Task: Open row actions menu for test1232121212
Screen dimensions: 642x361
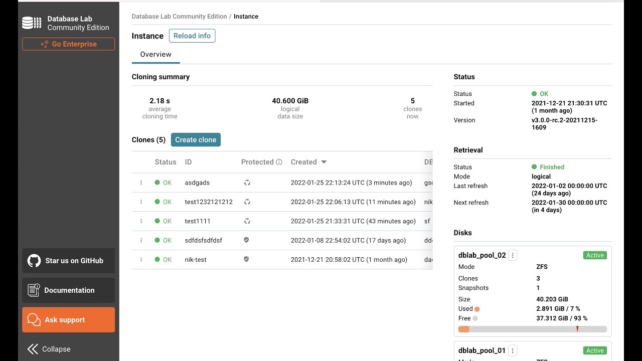Action: (141, 202)
